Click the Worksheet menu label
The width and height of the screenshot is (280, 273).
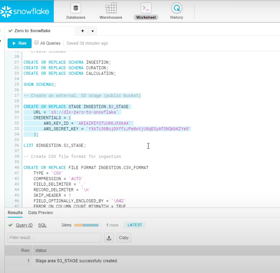[146, 17]
